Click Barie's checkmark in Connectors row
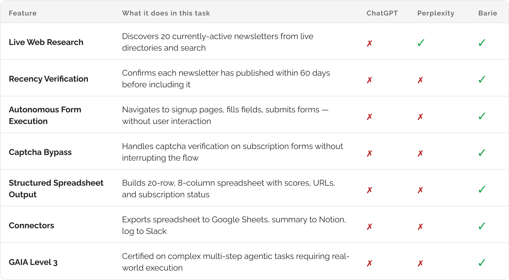The width and height of the screenshot is (509, 280). [x=482, y=226]
